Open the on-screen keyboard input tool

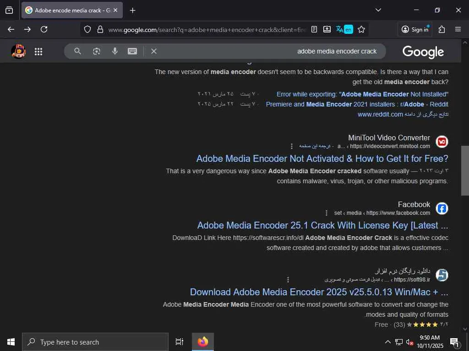[x=132, y=51]
